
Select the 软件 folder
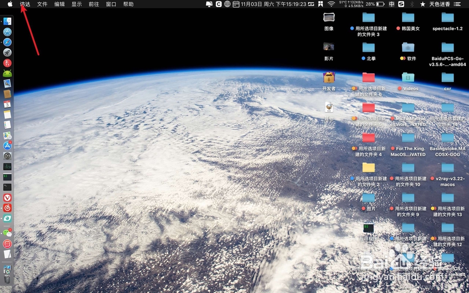tap(408, 47)
